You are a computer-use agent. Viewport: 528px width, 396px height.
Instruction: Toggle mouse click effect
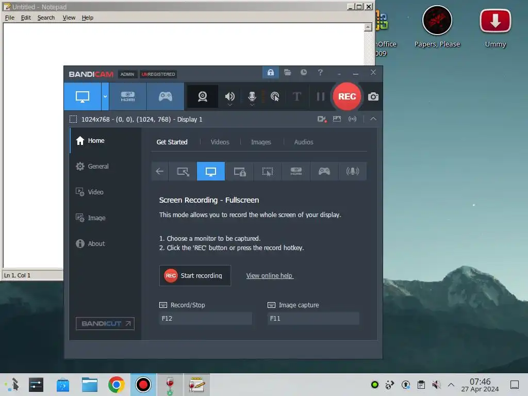coord(275,96)
